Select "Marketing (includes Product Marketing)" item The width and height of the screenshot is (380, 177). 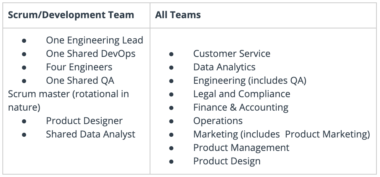281,134
